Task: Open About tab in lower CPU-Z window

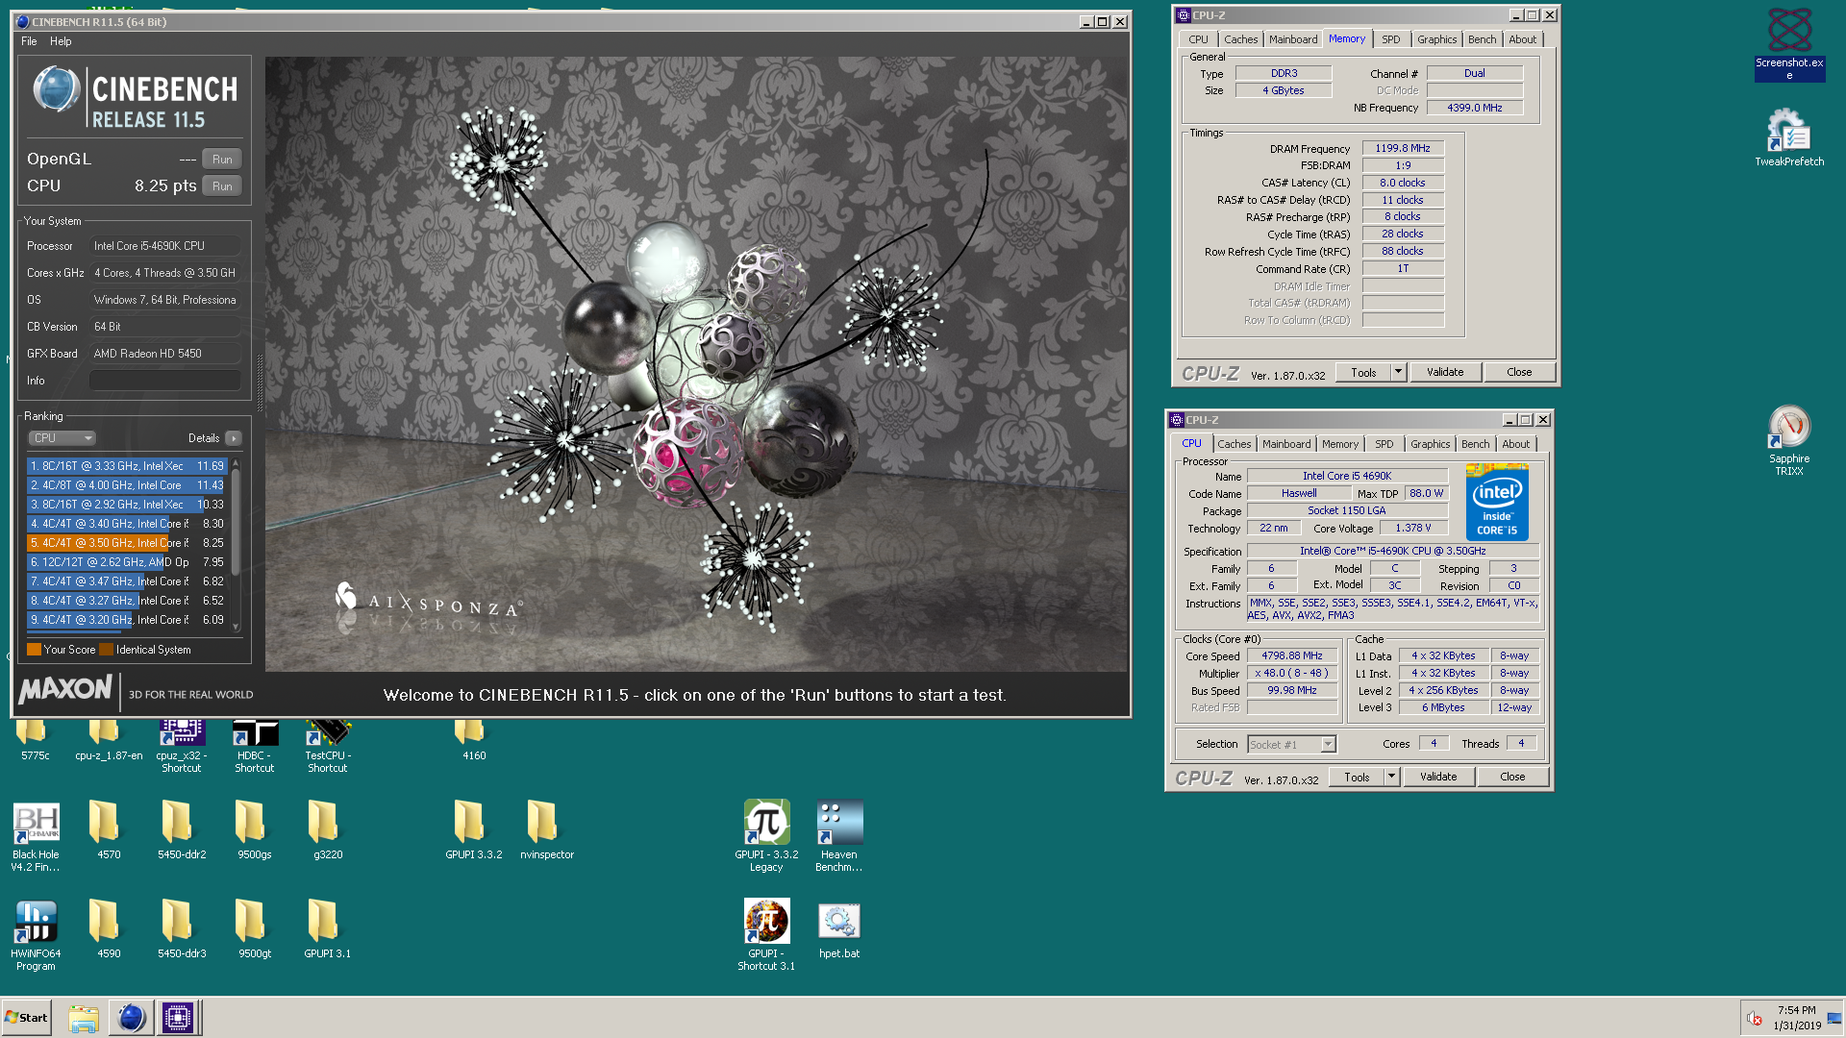Action: (1516, 444)
